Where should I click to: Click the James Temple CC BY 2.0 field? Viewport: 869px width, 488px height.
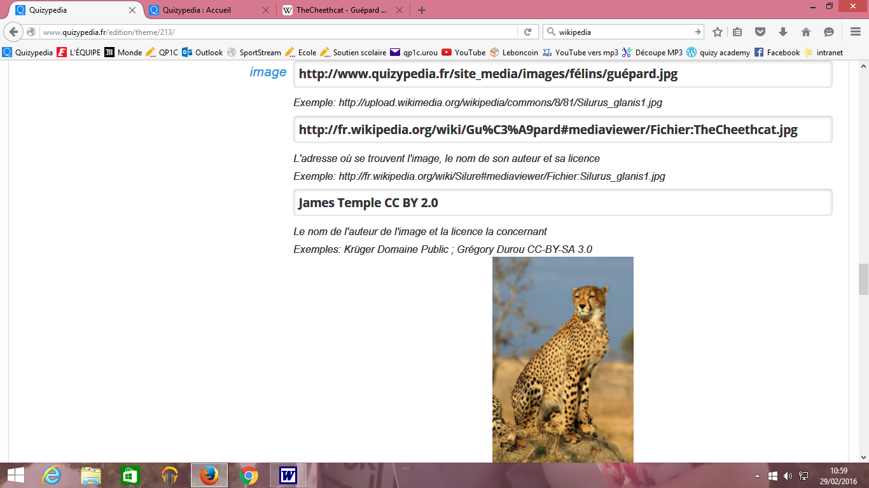[562, 203]
